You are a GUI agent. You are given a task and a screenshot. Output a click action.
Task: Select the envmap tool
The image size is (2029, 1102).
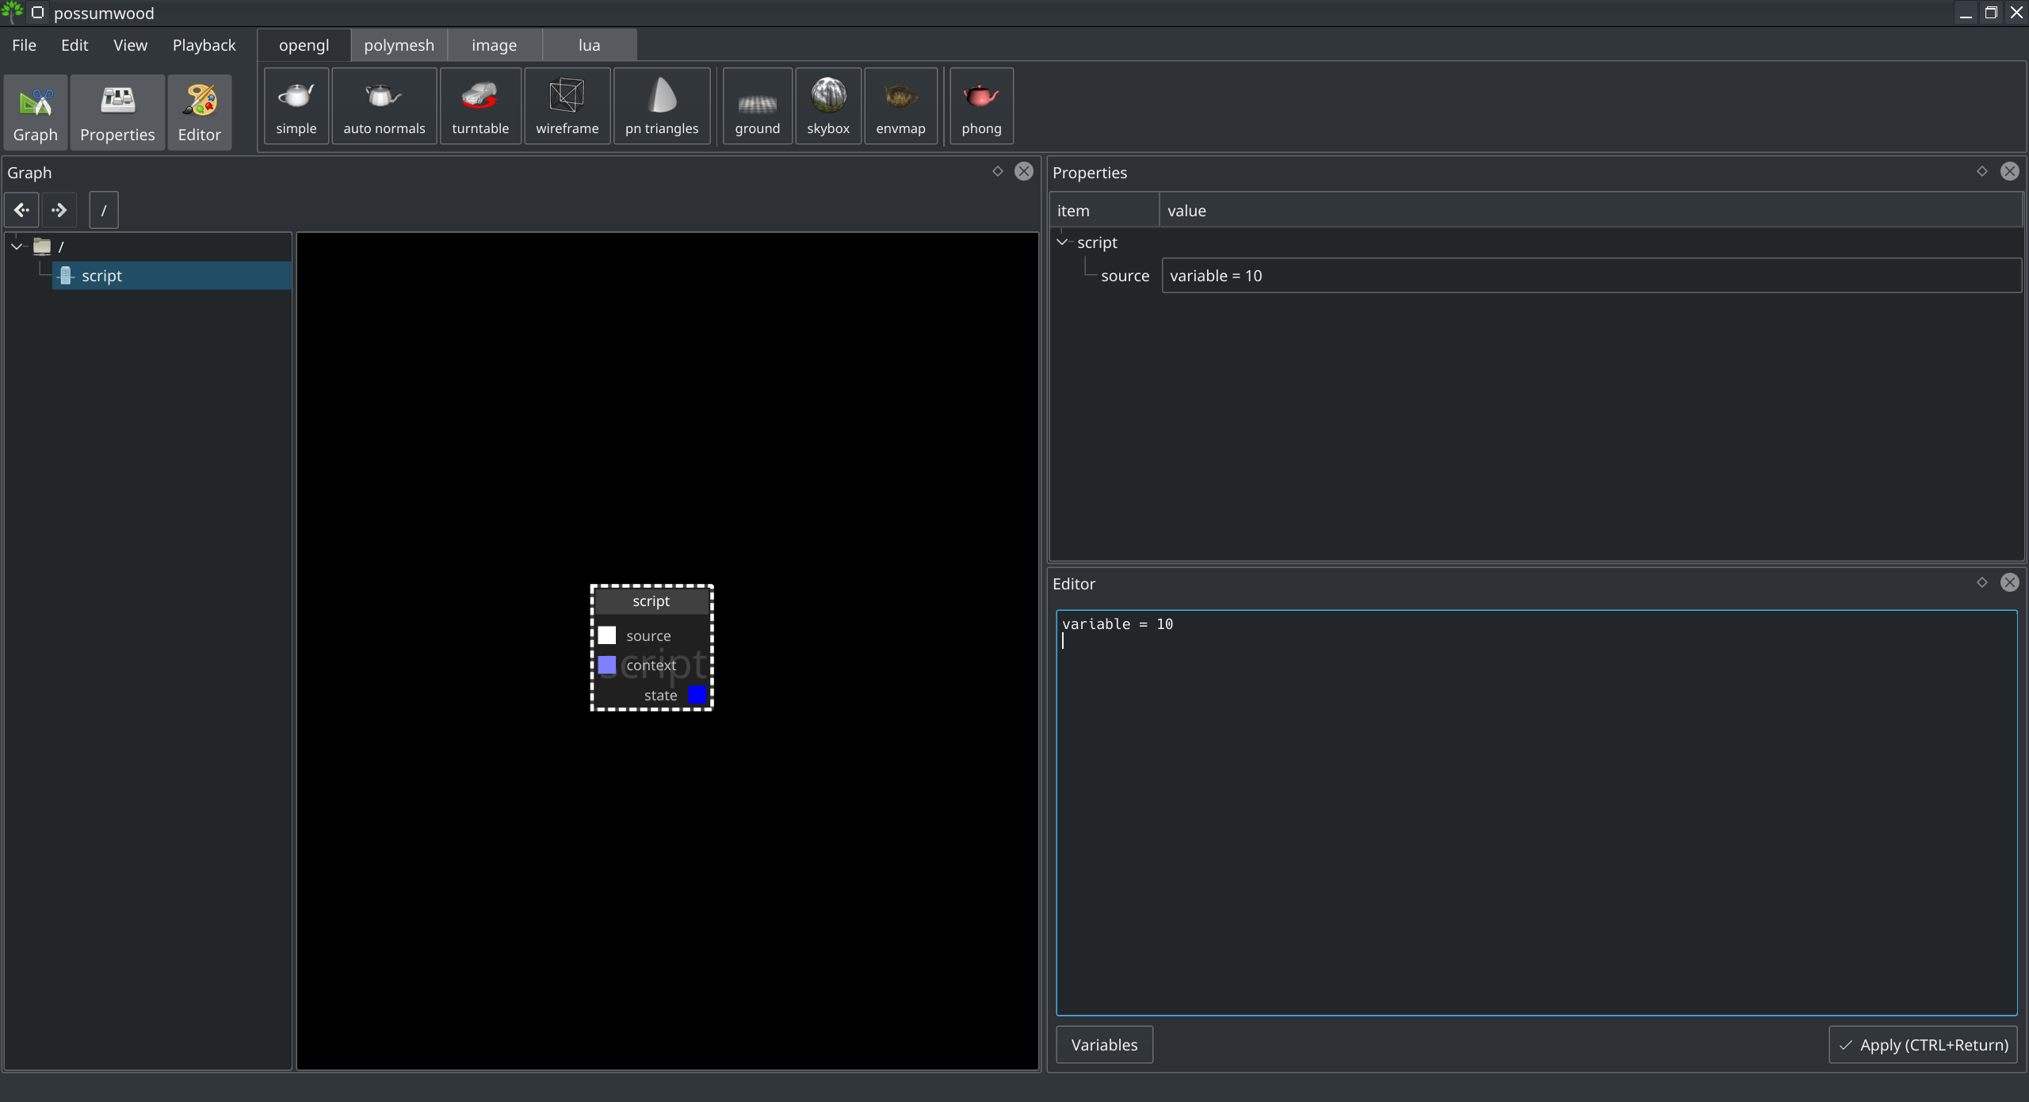pos(900,109)
